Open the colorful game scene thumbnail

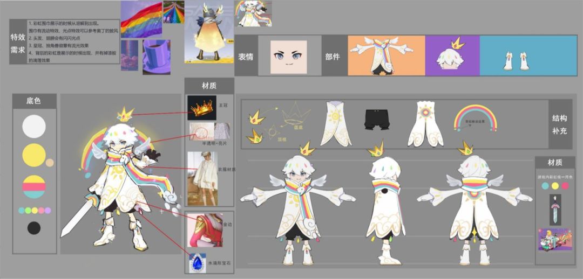pos(555,239)
